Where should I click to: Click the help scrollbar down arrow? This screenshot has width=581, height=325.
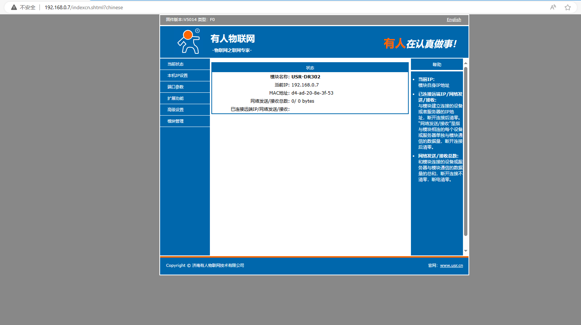[466, 251]
